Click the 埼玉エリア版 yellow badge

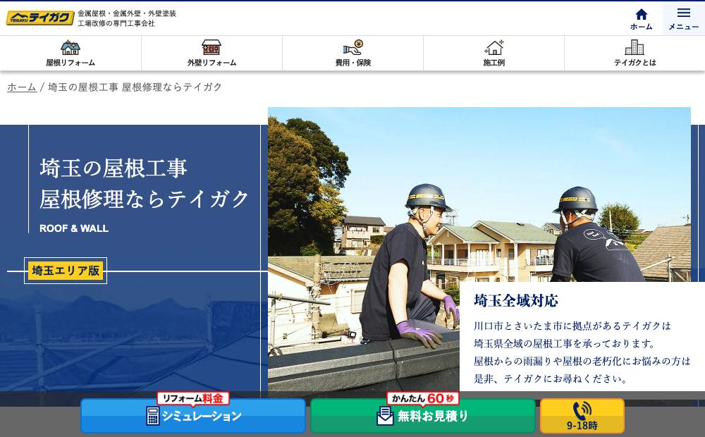pos(66,271)
